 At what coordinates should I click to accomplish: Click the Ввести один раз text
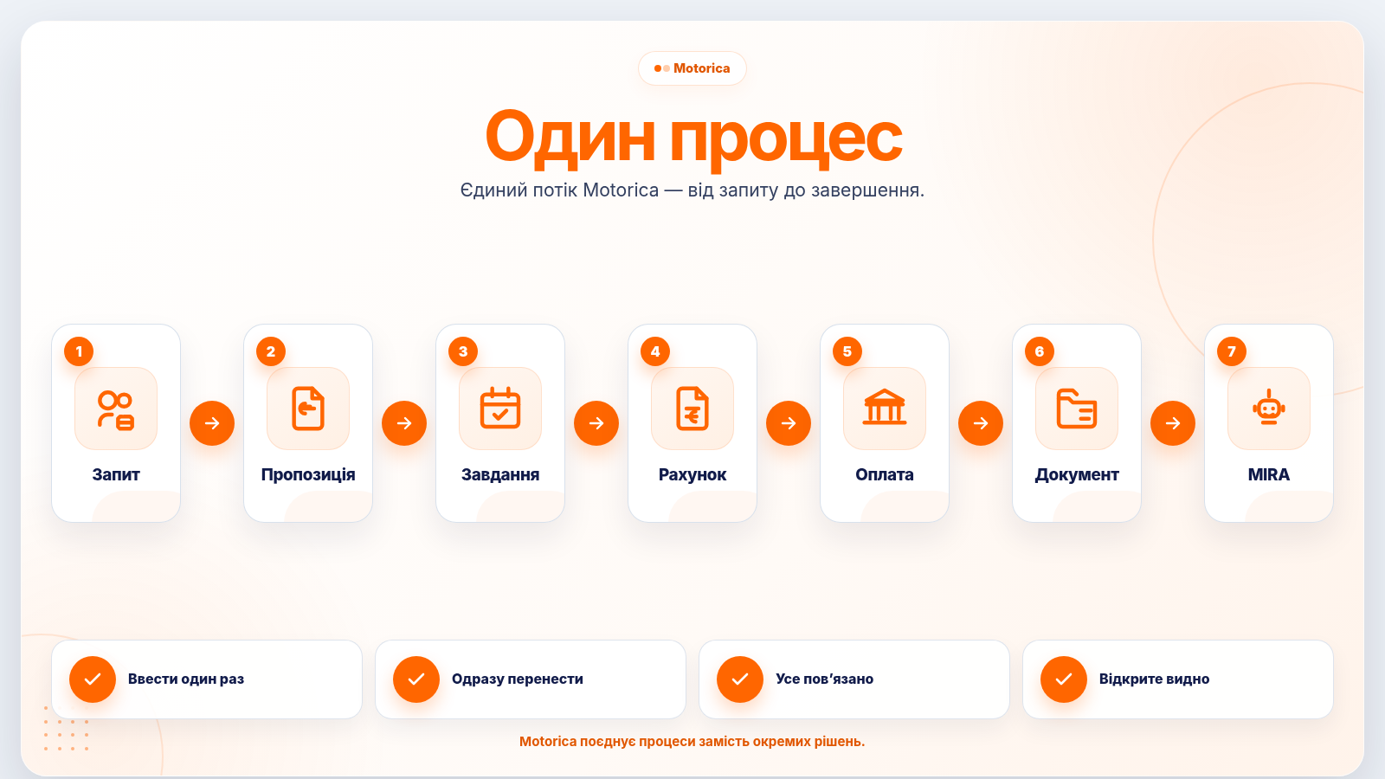point(186,679)
